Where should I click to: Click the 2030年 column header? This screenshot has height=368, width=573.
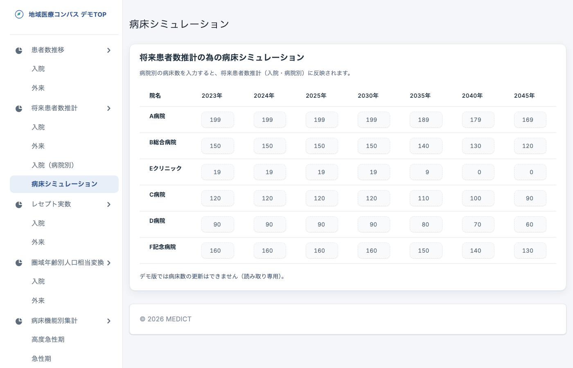(368, 96)
